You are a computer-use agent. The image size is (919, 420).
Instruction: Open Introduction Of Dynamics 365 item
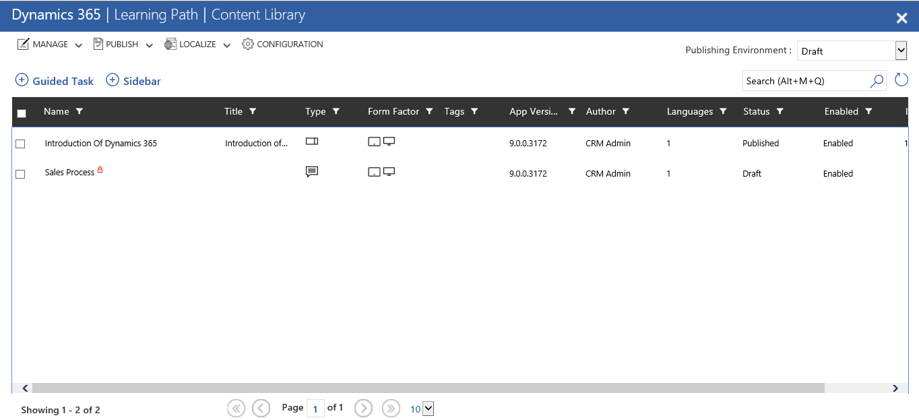pos(101,143)
